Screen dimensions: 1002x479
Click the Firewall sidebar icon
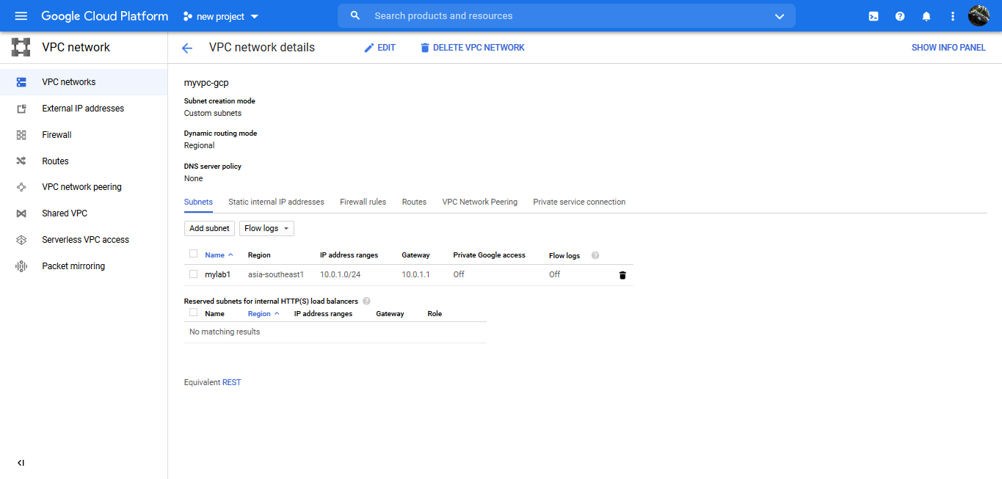pyautogui.click(x=21, y=135)
